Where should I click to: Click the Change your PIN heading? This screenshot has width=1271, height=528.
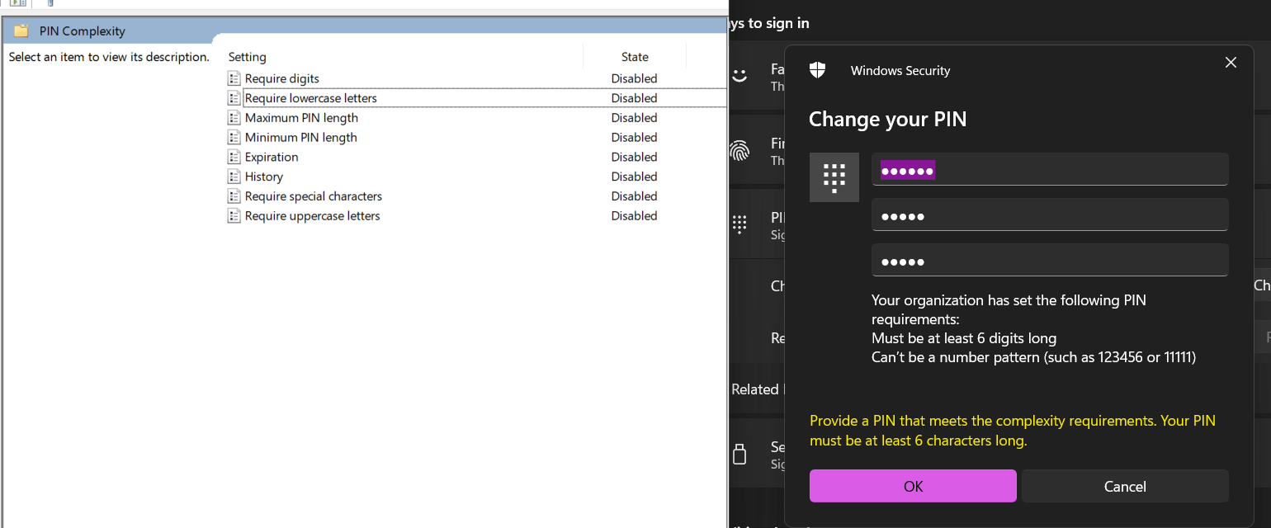coord(887,120)
